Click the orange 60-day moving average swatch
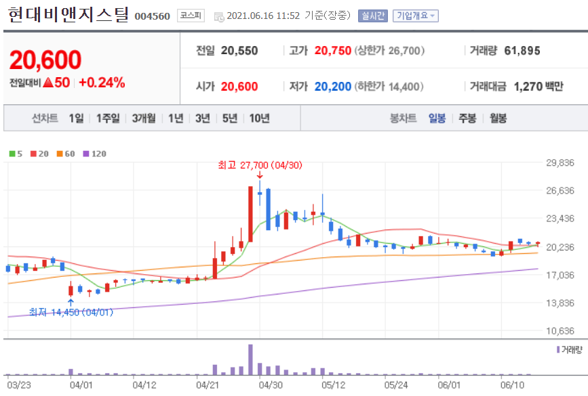 click(60, 154)
